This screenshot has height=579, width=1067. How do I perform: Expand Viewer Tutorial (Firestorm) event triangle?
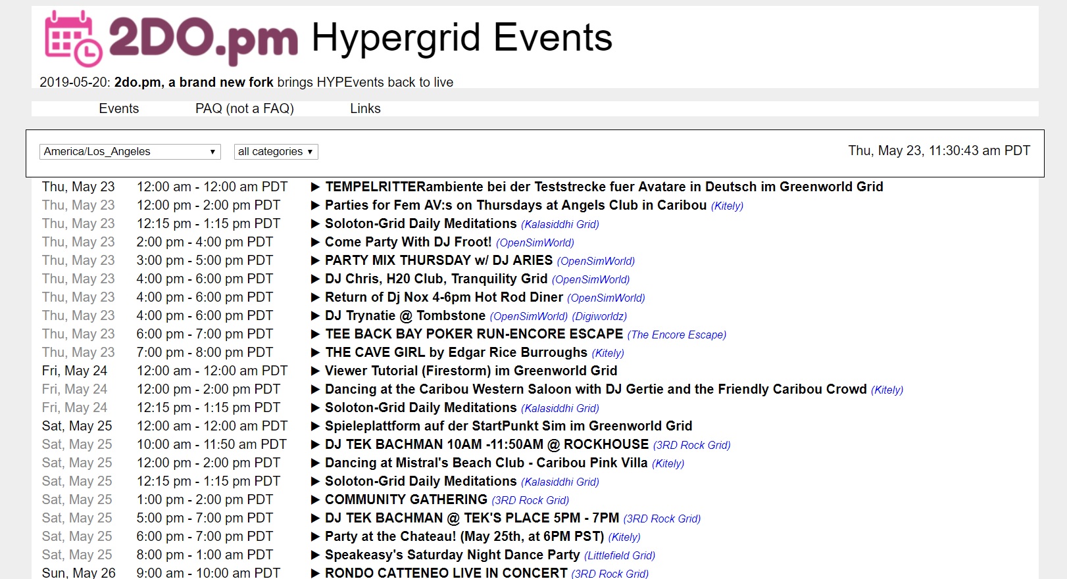[315, 371]
